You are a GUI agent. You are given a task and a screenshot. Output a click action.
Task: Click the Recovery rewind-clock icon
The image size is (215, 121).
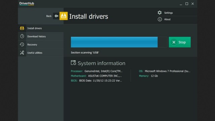[x=22, y=44]
